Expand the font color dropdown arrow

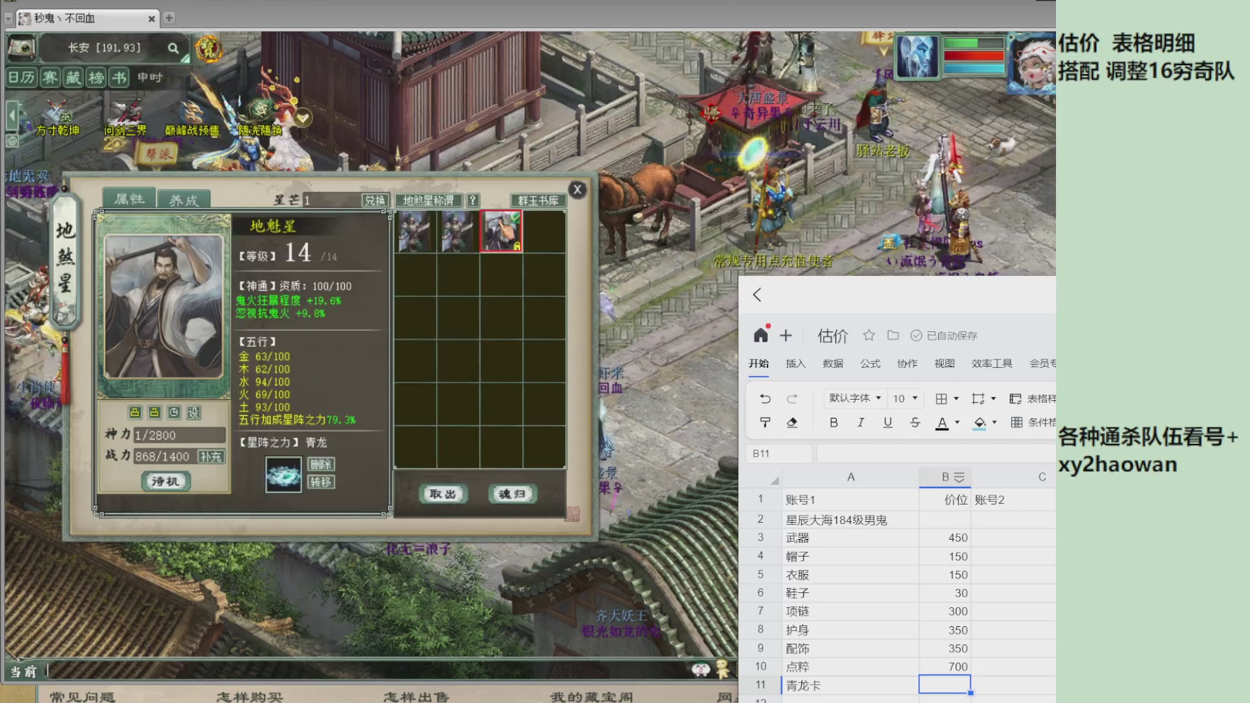click(957, 422)
